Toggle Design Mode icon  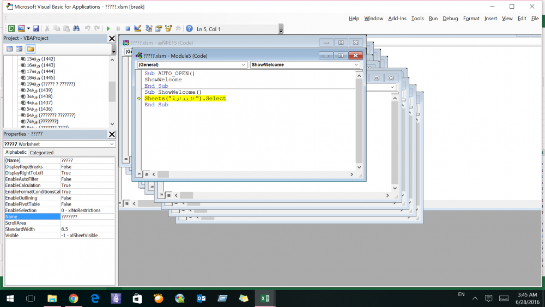(137, 28)
